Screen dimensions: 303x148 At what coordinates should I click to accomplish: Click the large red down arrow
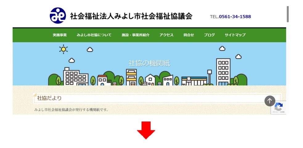point(146,130)
